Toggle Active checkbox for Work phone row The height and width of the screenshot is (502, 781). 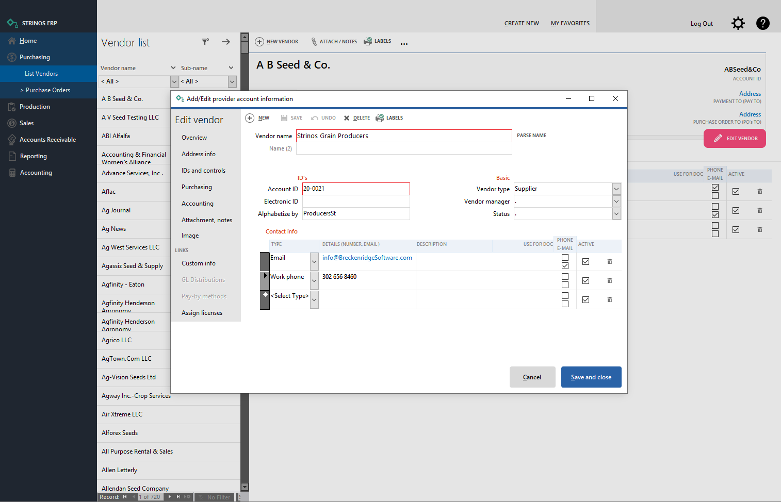click(x=585, y=280)
